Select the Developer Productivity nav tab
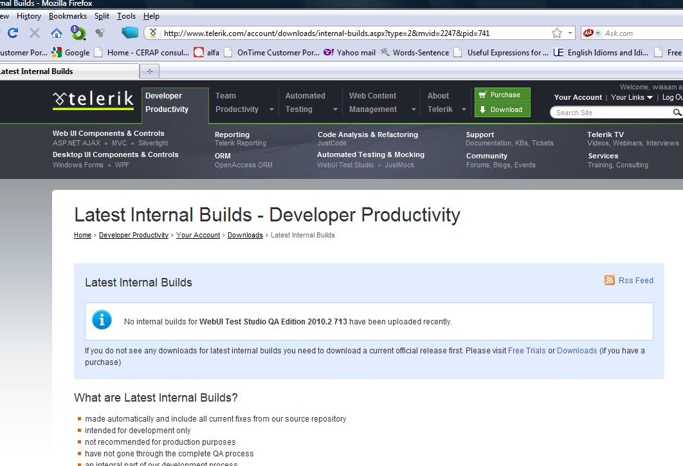This screenshot has width=683, height=466. 175,105
